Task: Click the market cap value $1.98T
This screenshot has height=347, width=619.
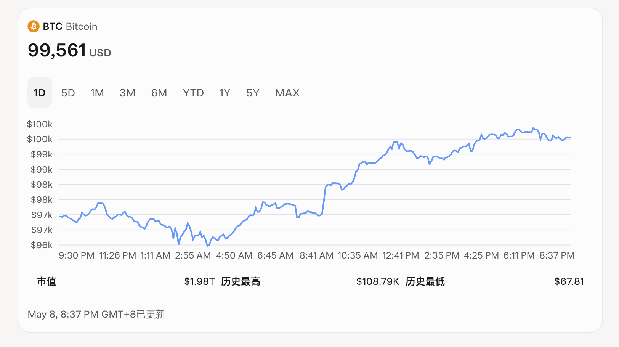Action: [x=199, y=281]
